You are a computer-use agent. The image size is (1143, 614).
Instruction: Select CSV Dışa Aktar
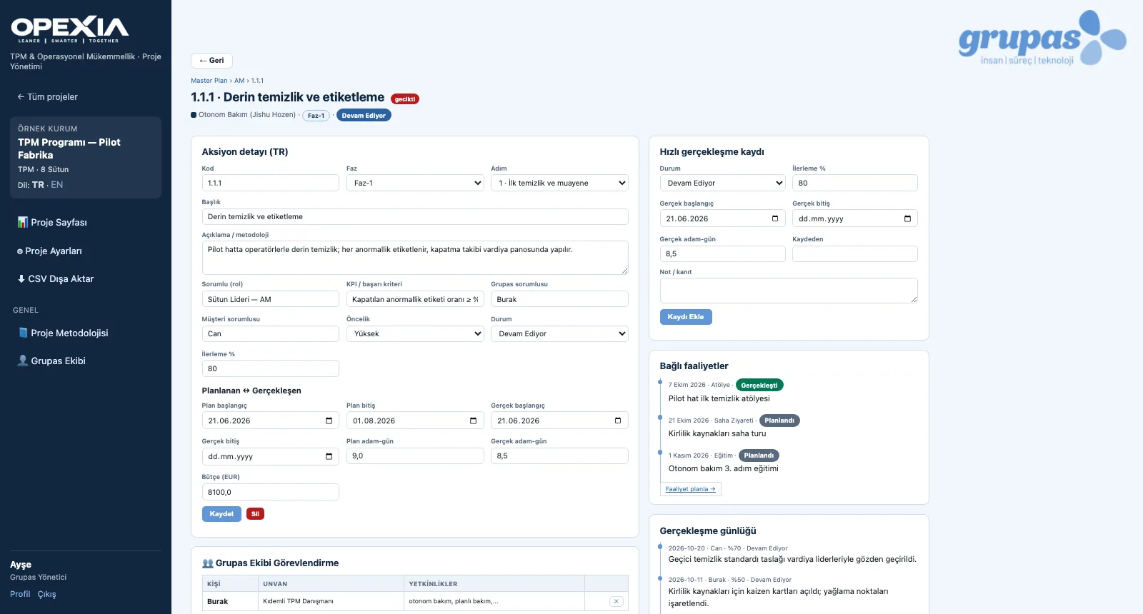[x=56, y=279]
